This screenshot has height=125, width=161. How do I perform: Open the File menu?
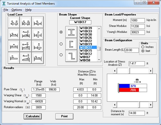coord(6,10)
